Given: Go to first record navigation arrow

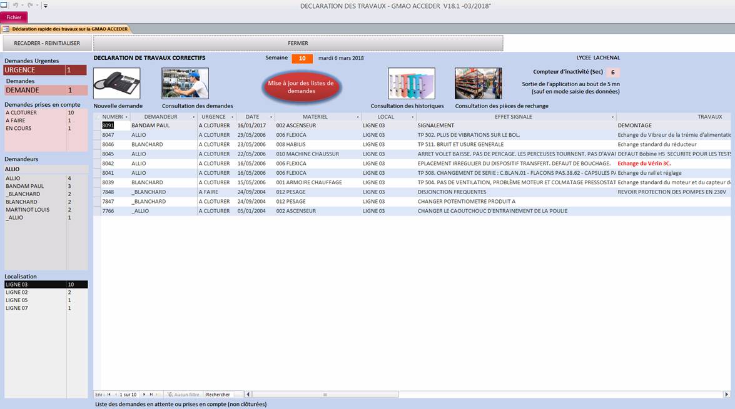Looking at the screenshot, I should [x=109, y=395].
